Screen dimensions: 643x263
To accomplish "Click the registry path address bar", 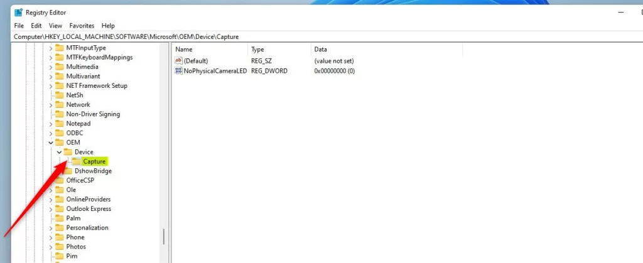I will [328, 37].
